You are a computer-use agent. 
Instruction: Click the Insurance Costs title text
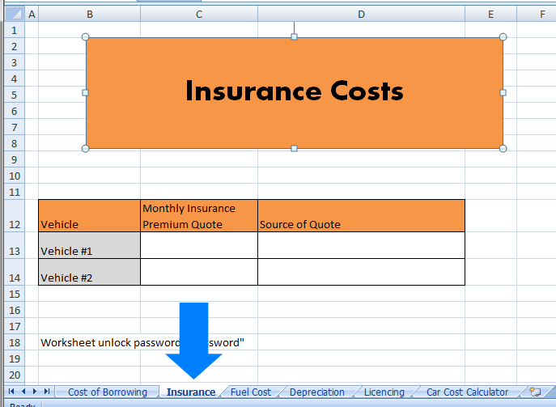(x=295, y=91)
